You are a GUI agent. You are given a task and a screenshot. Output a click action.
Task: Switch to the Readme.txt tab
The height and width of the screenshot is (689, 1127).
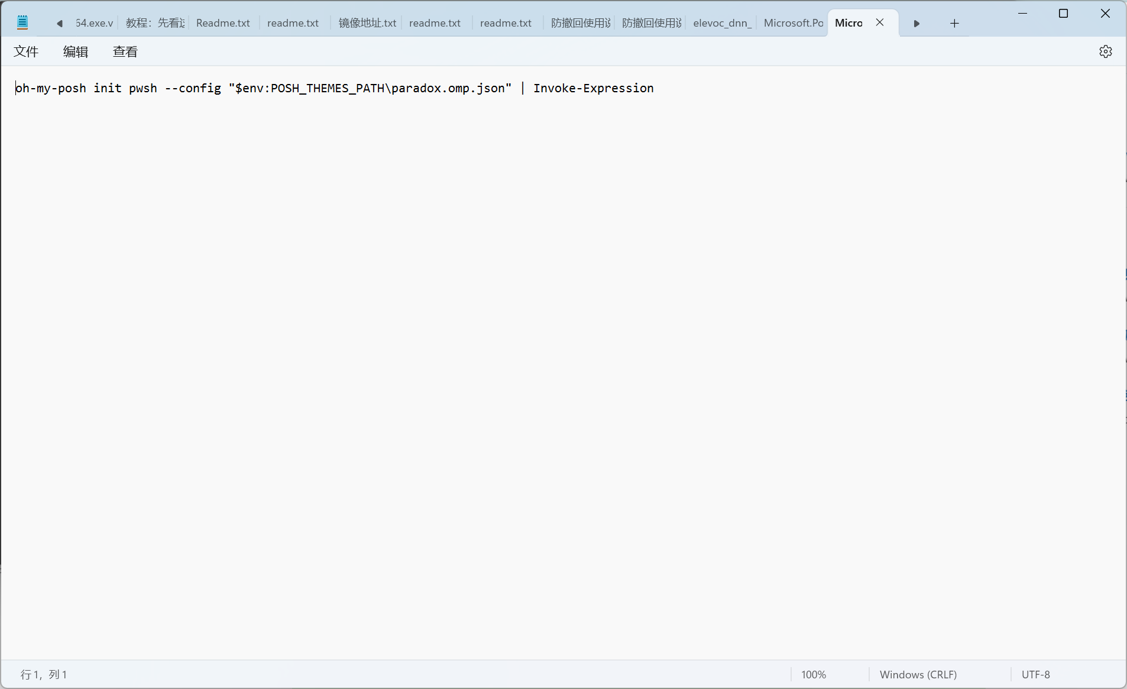pyautogui.click(x=223, y=23)
